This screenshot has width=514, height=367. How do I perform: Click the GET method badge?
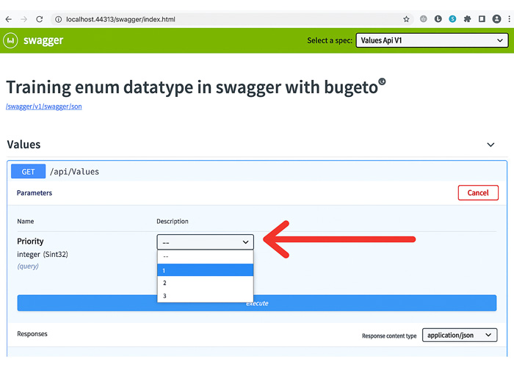[x=28, y=172]
